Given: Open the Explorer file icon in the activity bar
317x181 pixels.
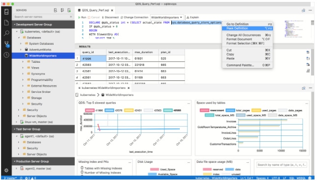Looking at the screenshot, I should click(6, 23).
